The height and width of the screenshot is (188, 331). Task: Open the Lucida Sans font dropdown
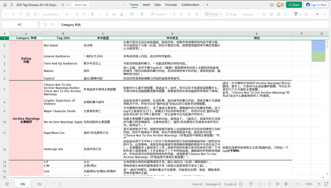click(52, 14)
